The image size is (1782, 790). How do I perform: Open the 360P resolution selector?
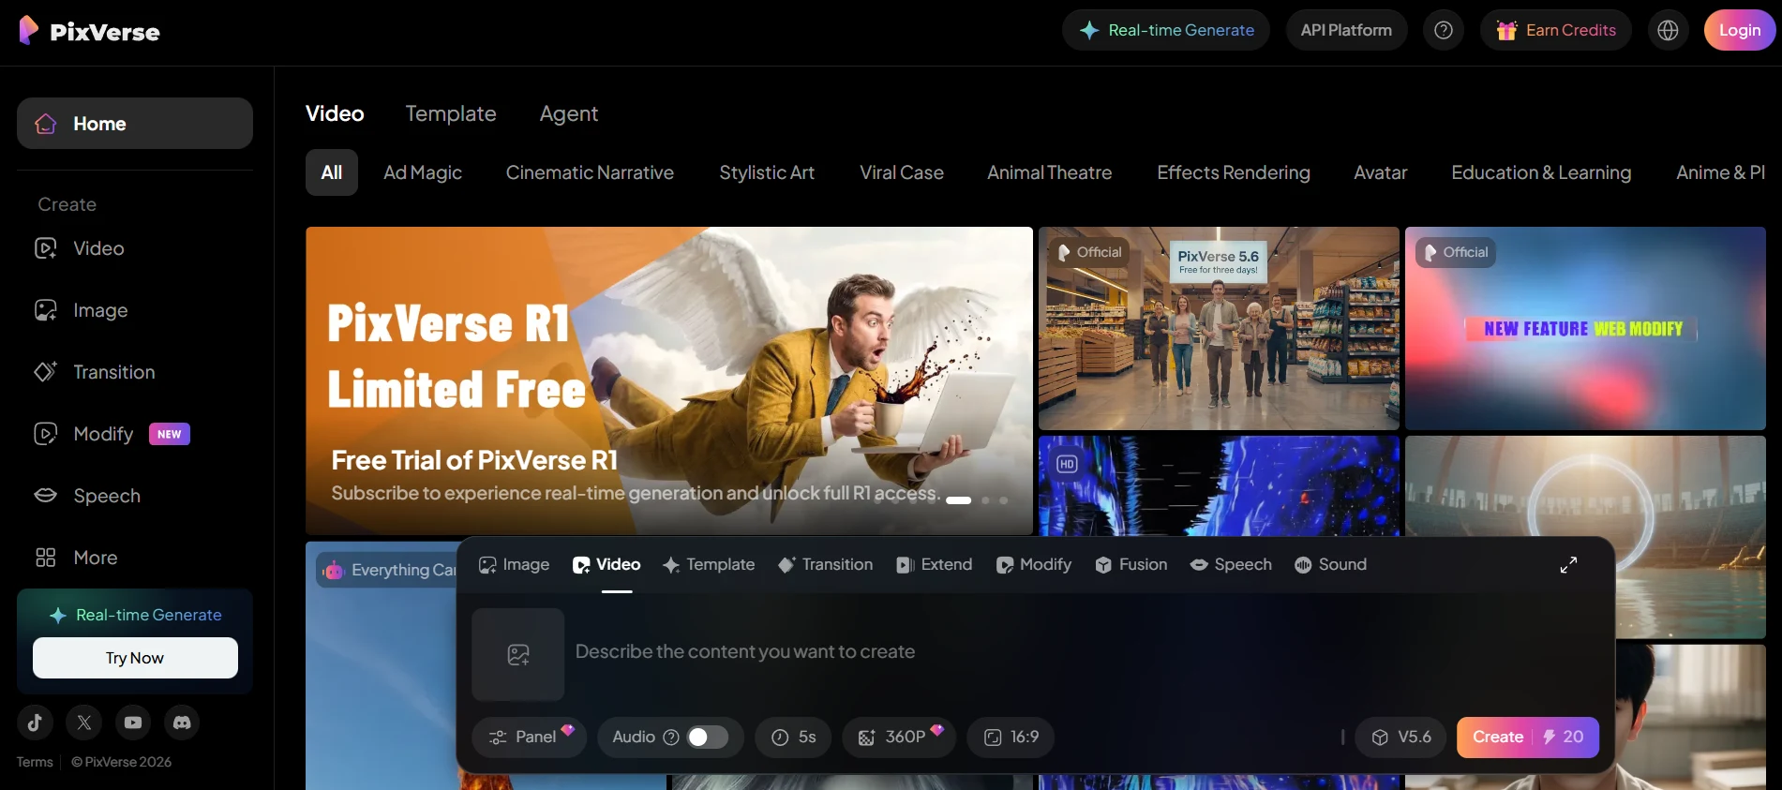click(899, 738)
